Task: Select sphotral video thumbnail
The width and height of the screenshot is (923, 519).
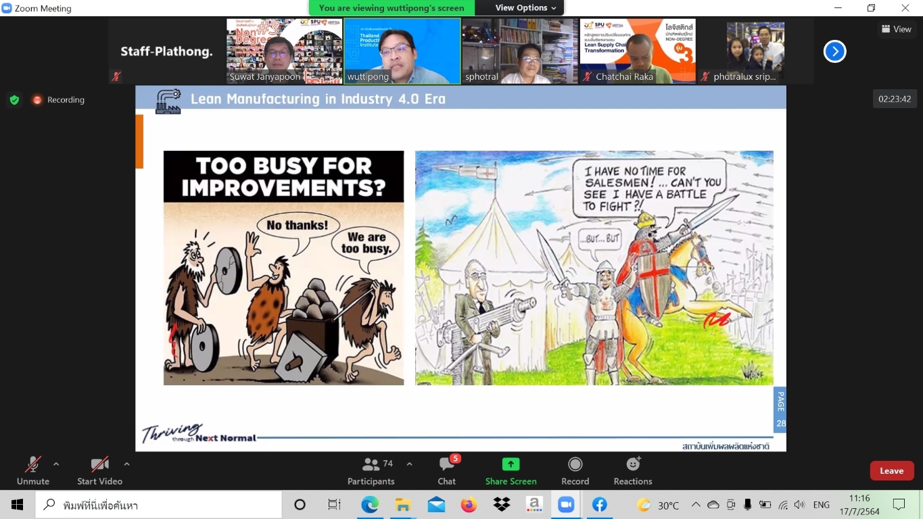Action: pyautogui.click(x=520, y=51)
